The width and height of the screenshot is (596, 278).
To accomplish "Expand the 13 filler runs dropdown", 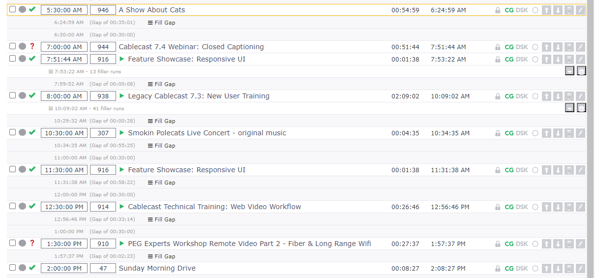I will [569, 71].
